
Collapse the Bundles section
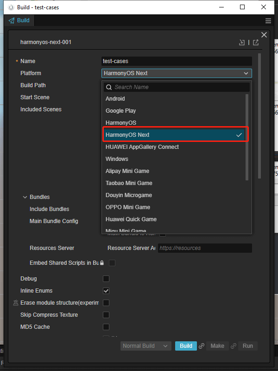click(x=25, y=197)
